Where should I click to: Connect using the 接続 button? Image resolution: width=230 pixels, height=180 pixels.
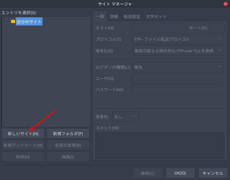[x=147, y=173]
